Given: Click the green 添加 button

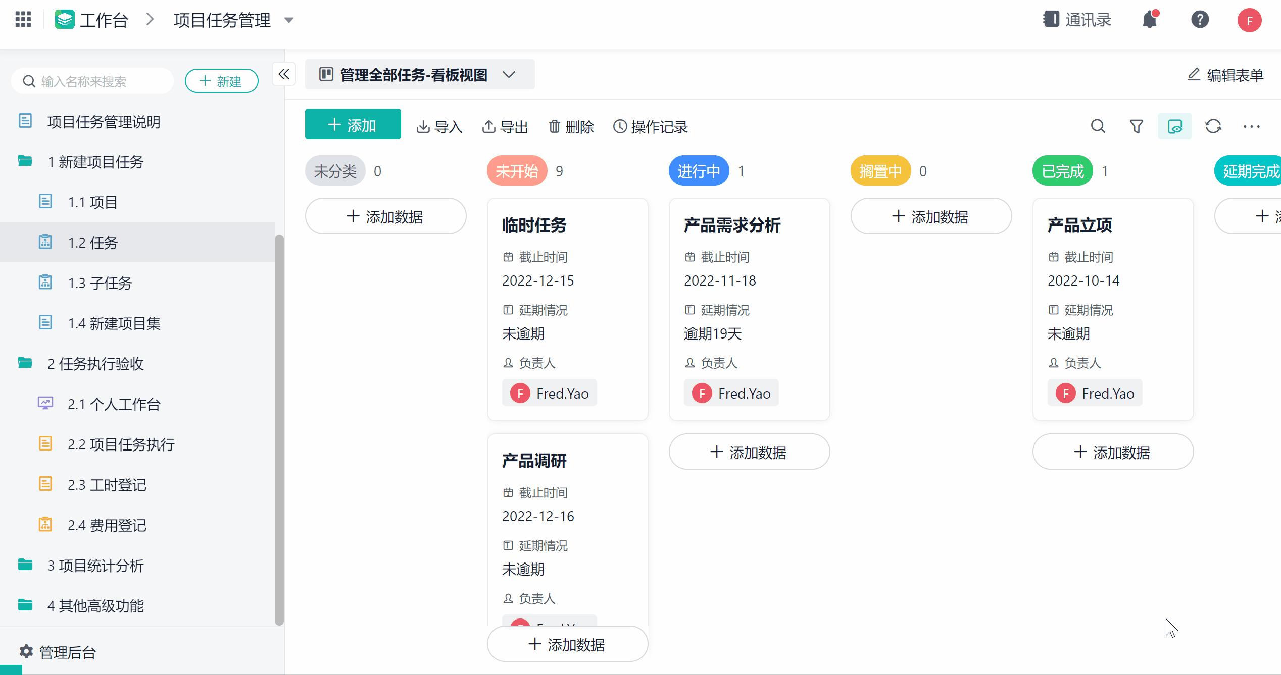Looking at the screenshot, I should 353,124.
